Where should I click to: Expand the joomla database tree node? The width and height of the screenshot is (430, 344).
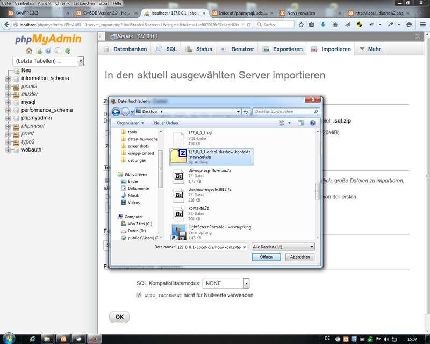[x=8, y=86]
